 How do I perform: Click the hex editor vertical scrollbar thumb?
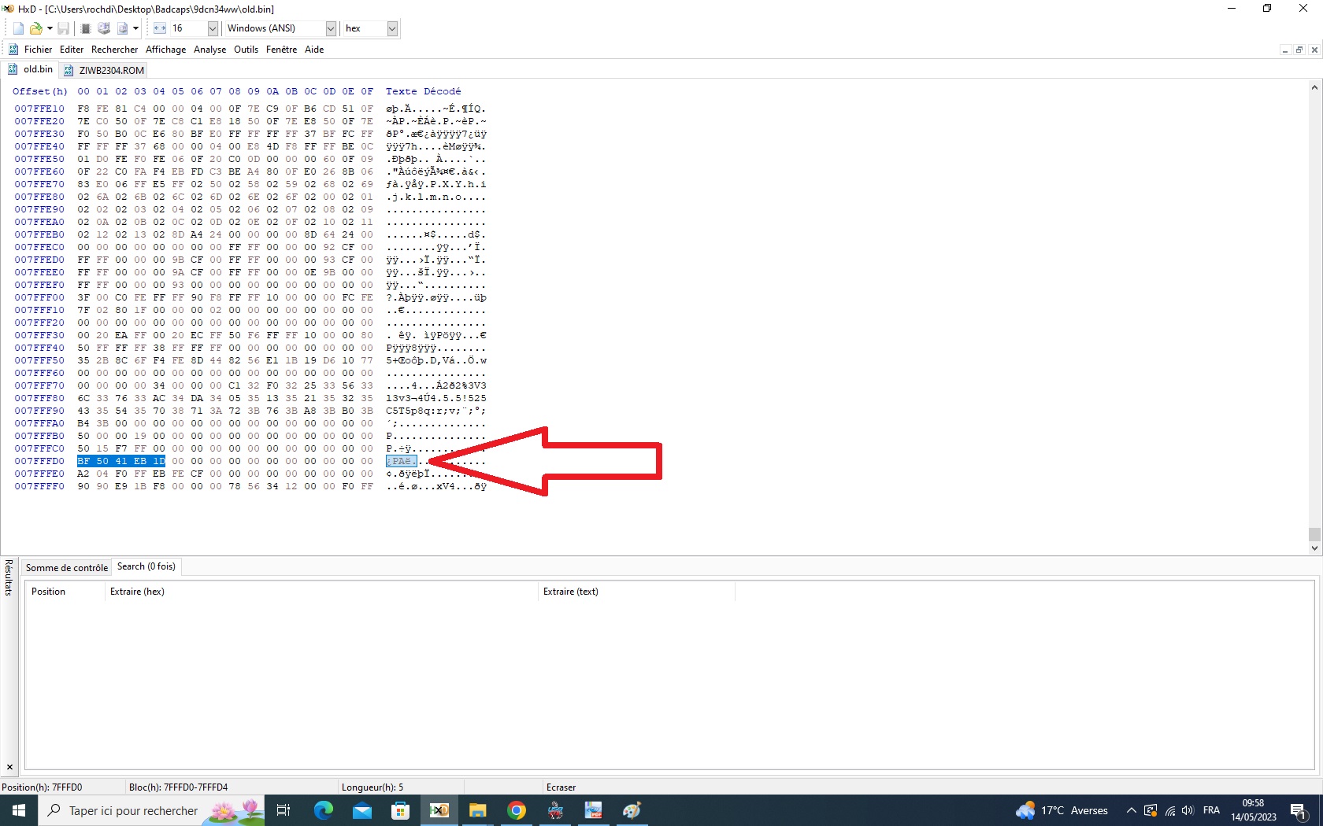[1314, 535]
